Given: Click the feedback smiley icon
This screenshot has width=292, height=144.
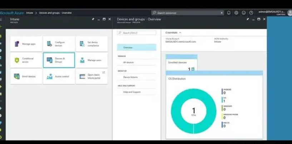Looking at the screenshot, I should (244, 13).
